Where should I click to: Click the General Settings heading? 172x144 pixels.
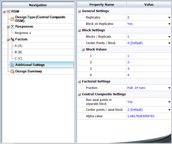click(x=95, y=11)
